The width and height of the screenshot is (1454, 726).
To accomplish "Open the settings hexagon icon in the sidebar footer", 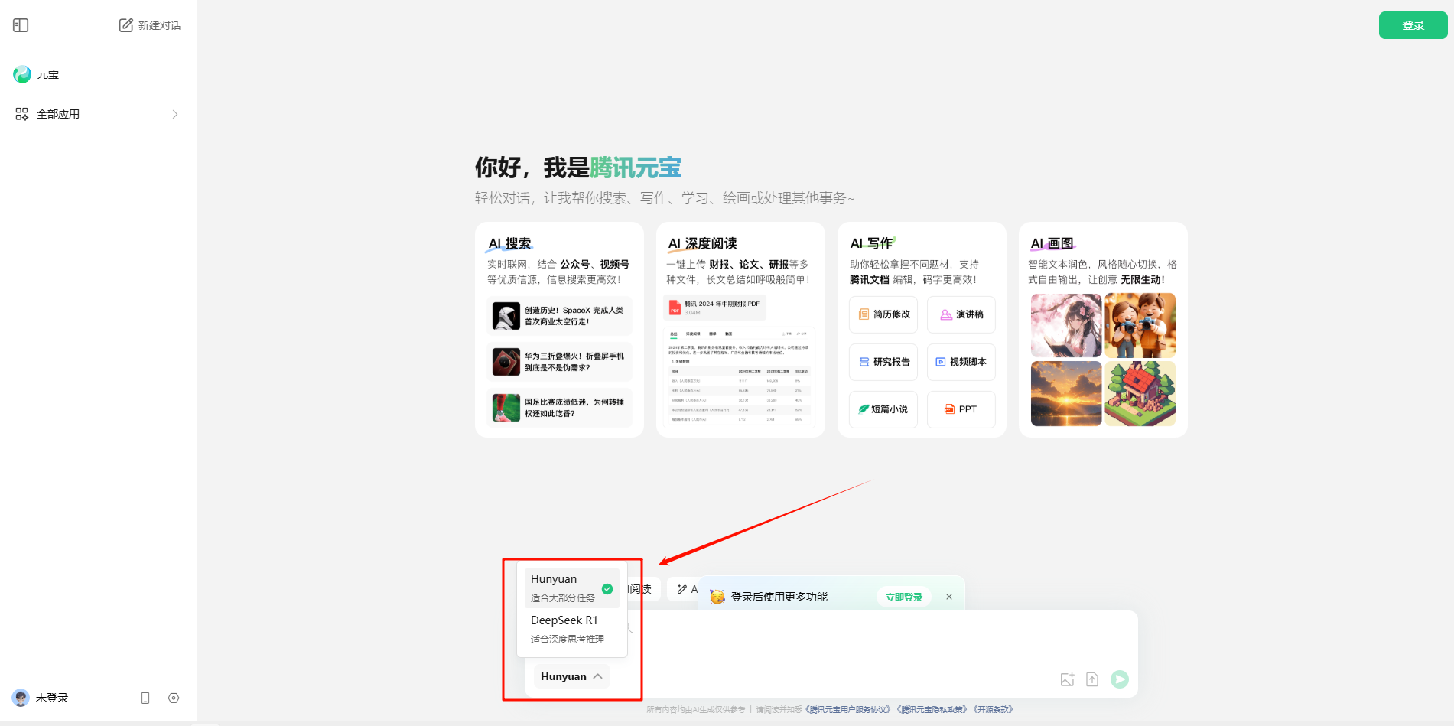I will click(174, 698).
